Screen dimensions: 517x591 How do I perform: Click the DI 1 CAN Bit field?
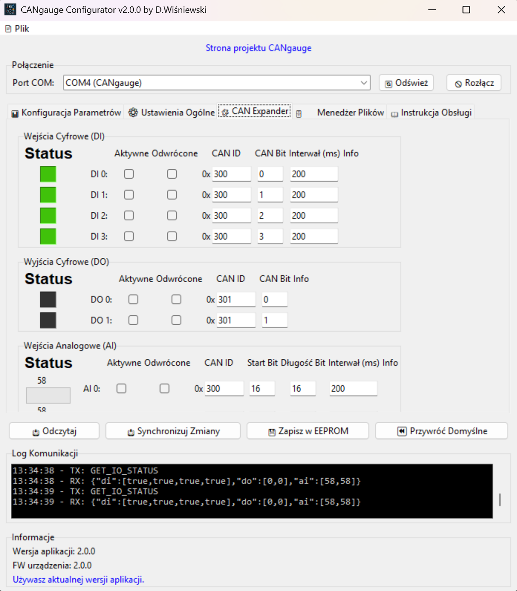(270, 195)
